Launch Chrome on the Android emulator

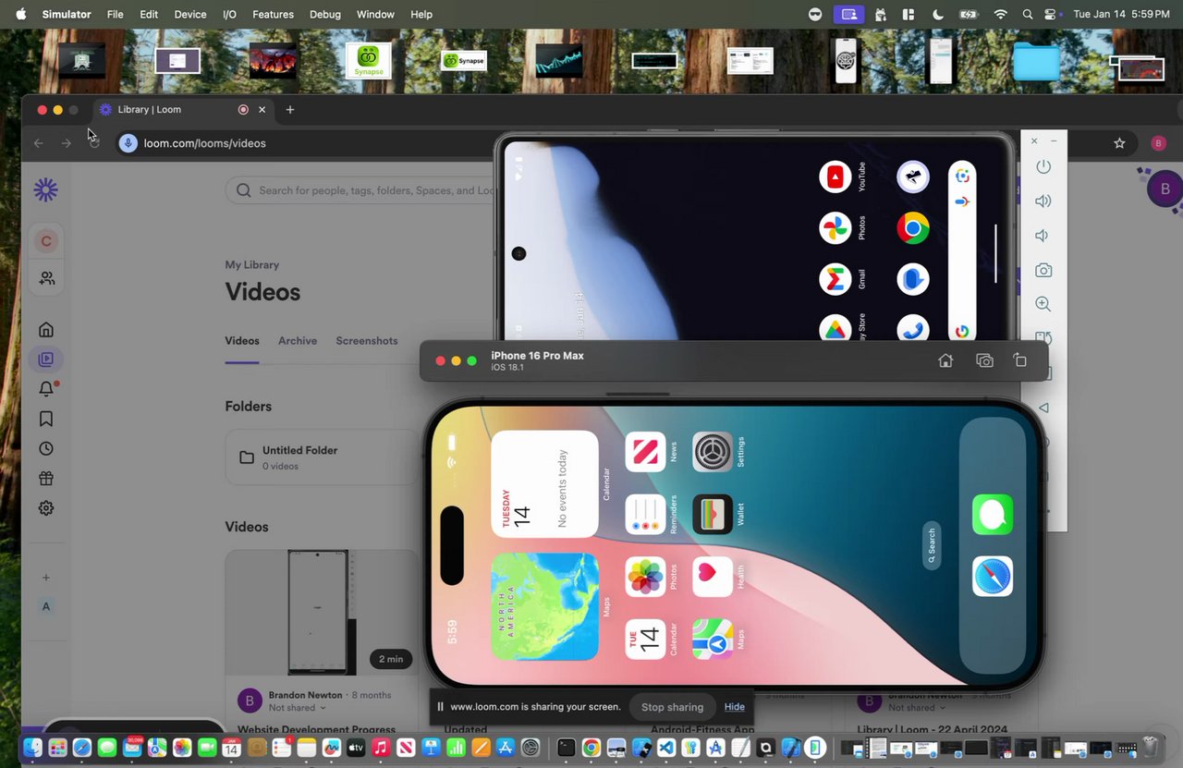[913, 228]
